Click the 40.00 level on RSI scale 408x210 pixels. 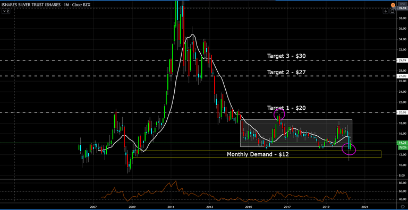click(402, 199)
